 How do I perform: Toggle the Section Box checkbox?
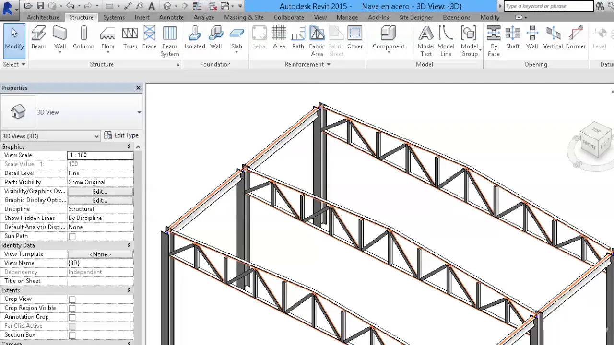(x=72, y=335)
